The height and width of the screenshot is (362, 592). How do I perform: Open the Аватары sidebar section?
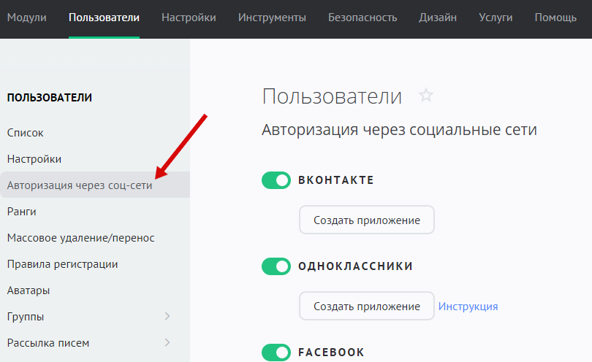tap(29, 290)
